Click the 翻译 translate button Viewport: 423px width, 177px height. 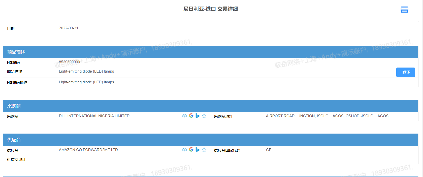[x=406, y=72]
